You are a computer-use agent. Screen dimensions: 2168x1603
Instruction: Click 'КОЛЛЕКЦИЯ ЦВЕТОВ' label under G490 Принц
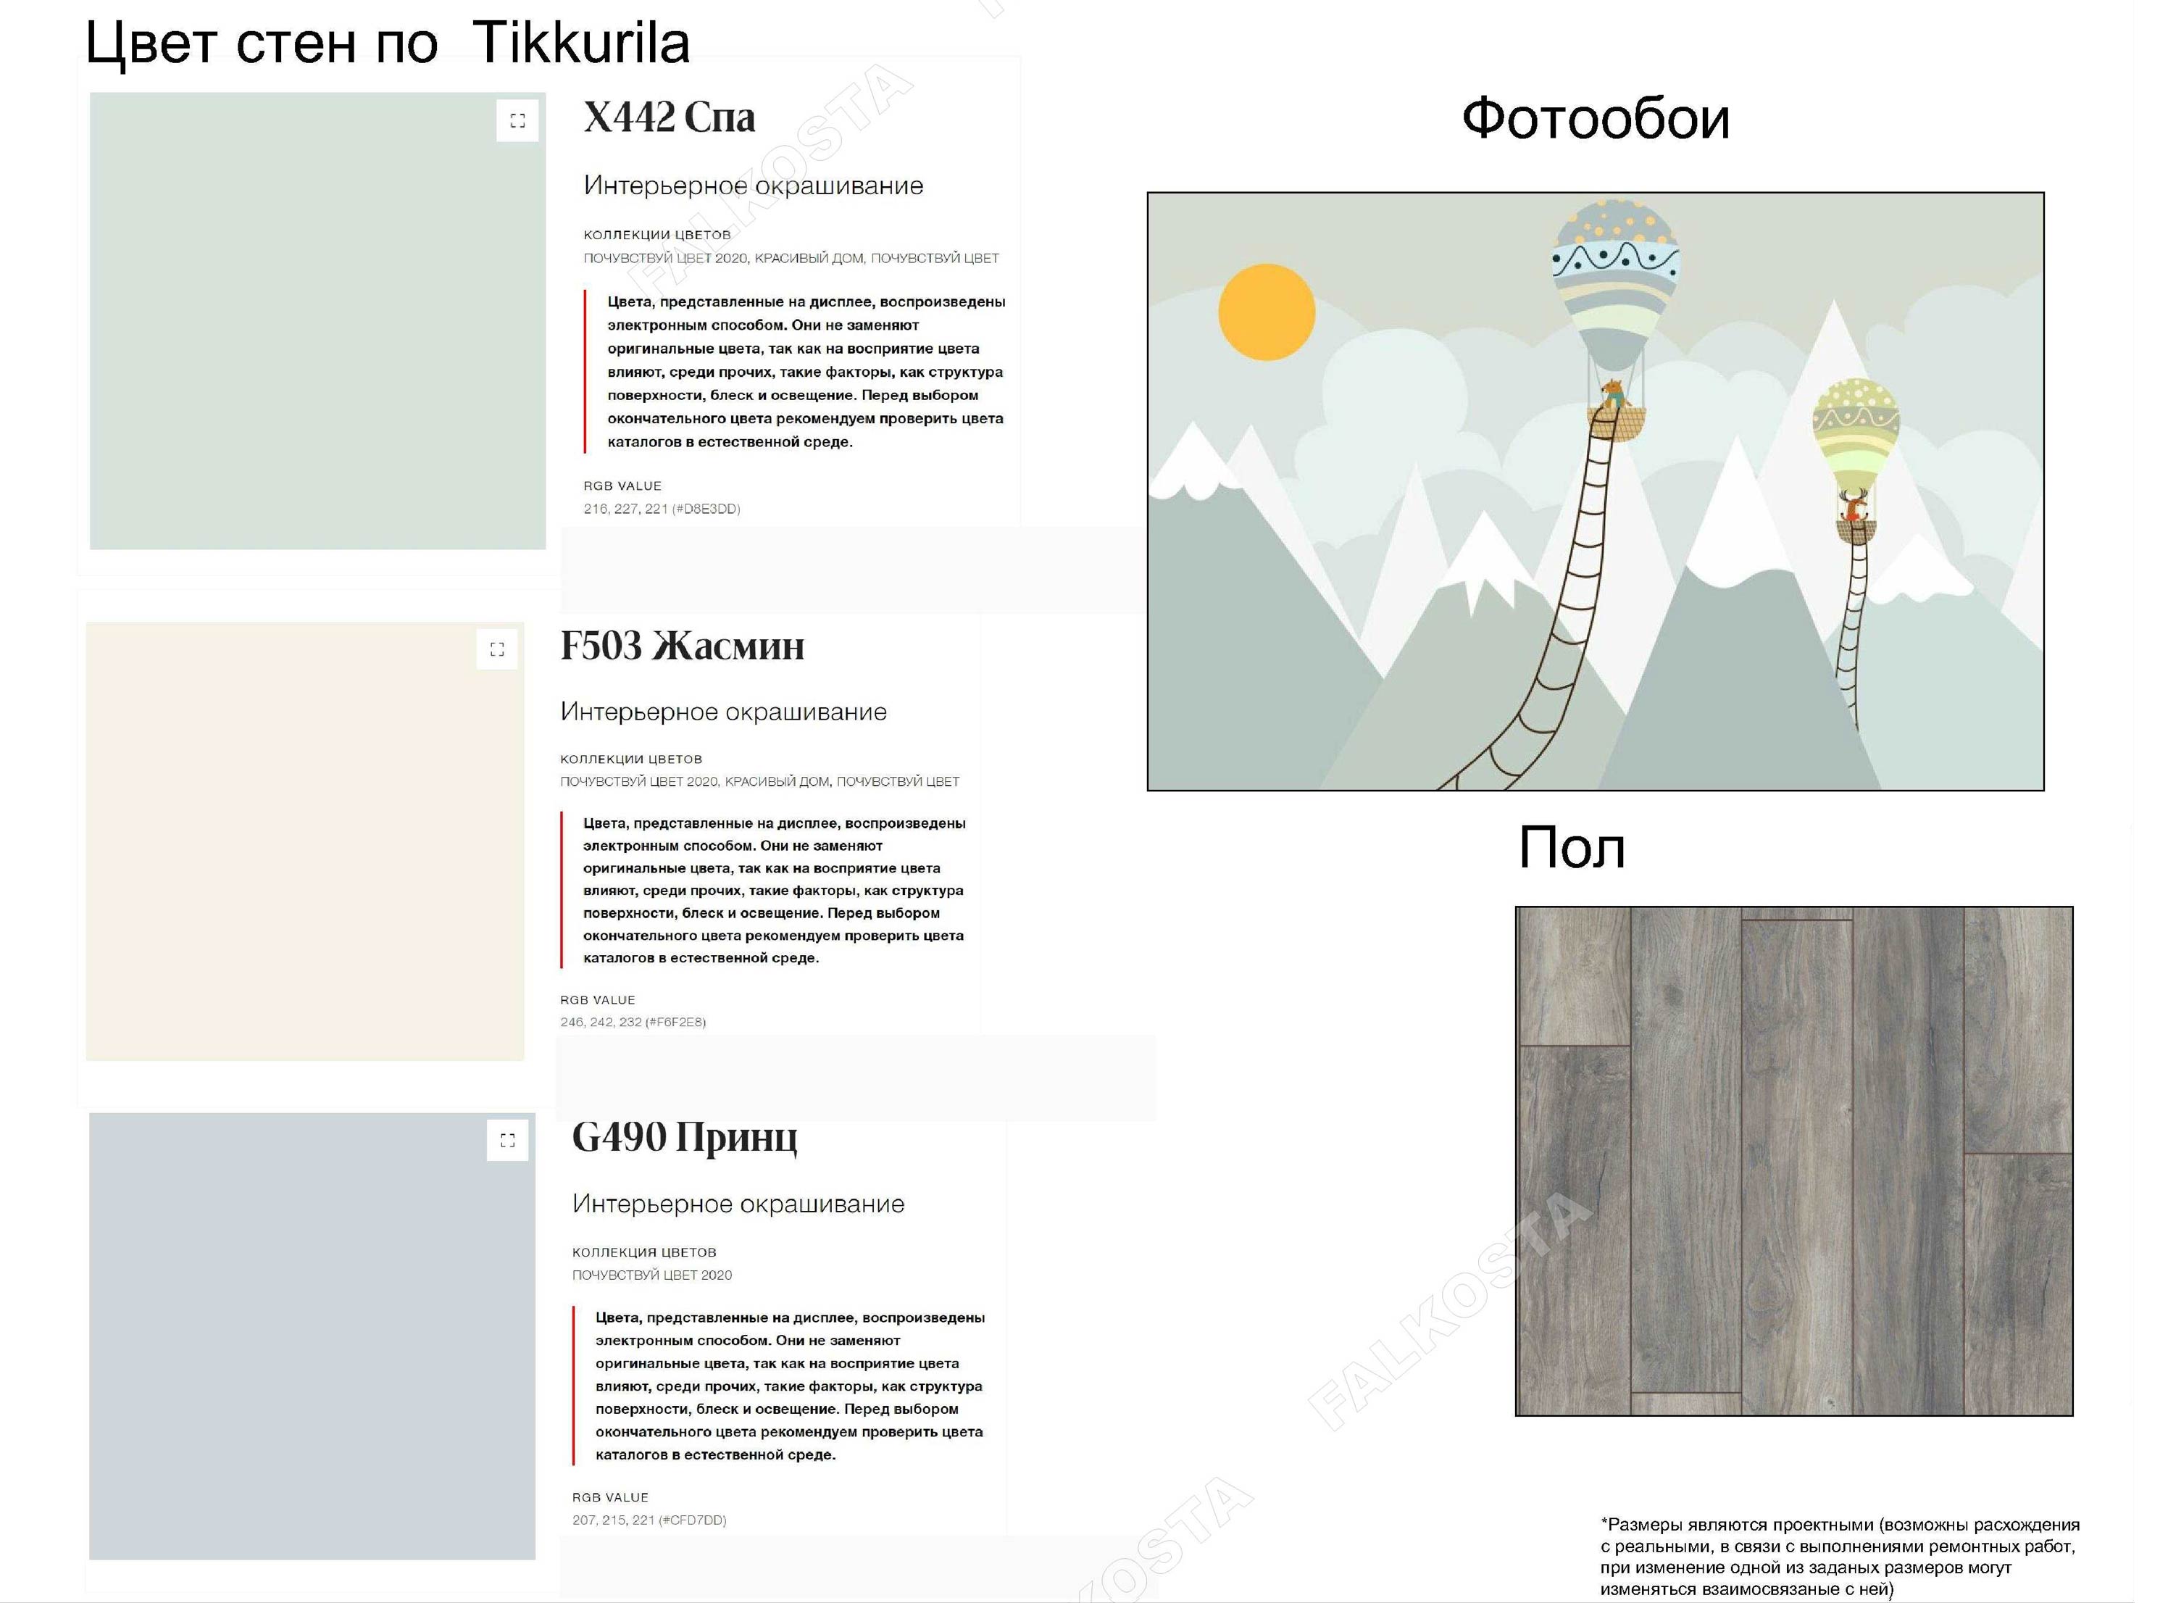tap(644, 1252)
